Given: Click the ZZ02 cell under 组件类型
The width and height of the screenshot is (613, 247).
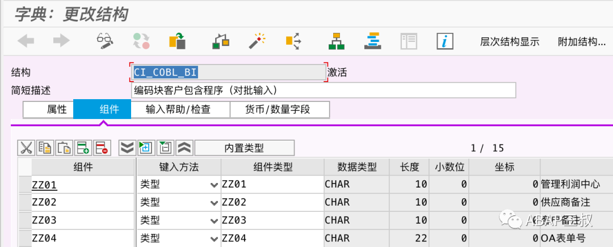Looking at the screenshot, I should [272, 202].
